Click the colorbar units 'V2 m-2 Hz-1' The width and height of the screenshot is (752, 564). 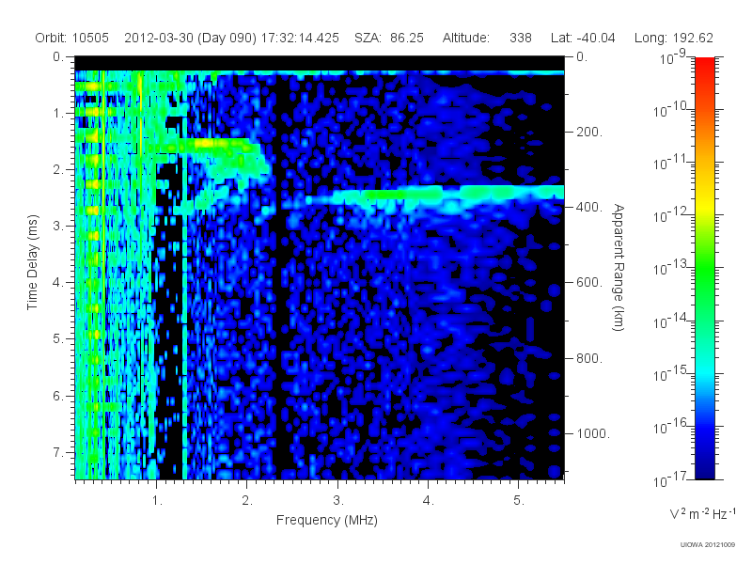[702, 513]
